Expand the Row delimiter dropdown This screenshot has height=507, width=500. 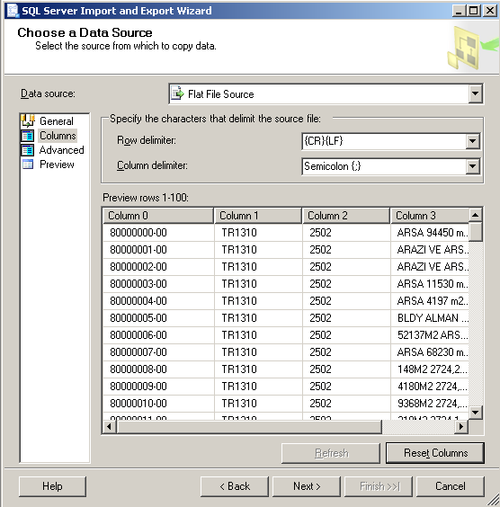coord(472,141)
